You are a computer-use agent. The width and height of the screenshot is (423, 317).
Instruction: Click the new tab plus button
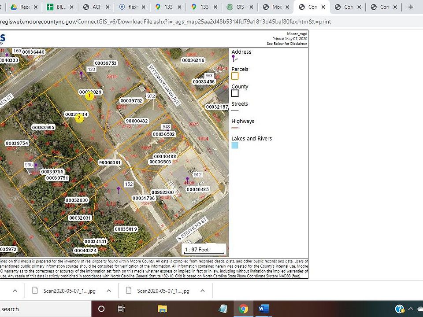[411, 7]
